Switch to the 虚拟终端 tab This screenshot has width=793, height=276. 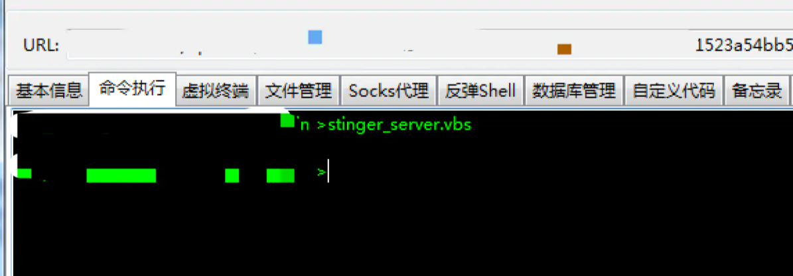pos(216,92)
